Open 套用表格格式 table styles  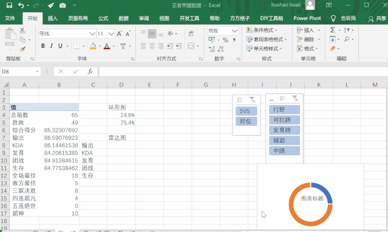click(x=267, y=39)
